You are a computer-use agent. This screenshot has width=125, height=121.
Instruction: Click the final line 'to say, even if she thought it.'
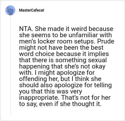click(60, 104)
